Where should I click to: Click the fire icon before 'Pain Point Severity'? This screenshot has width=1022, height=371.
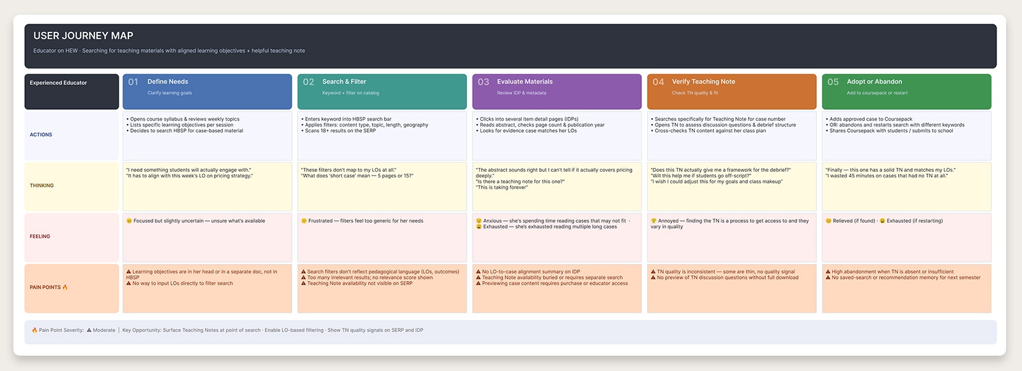(34, 330)
